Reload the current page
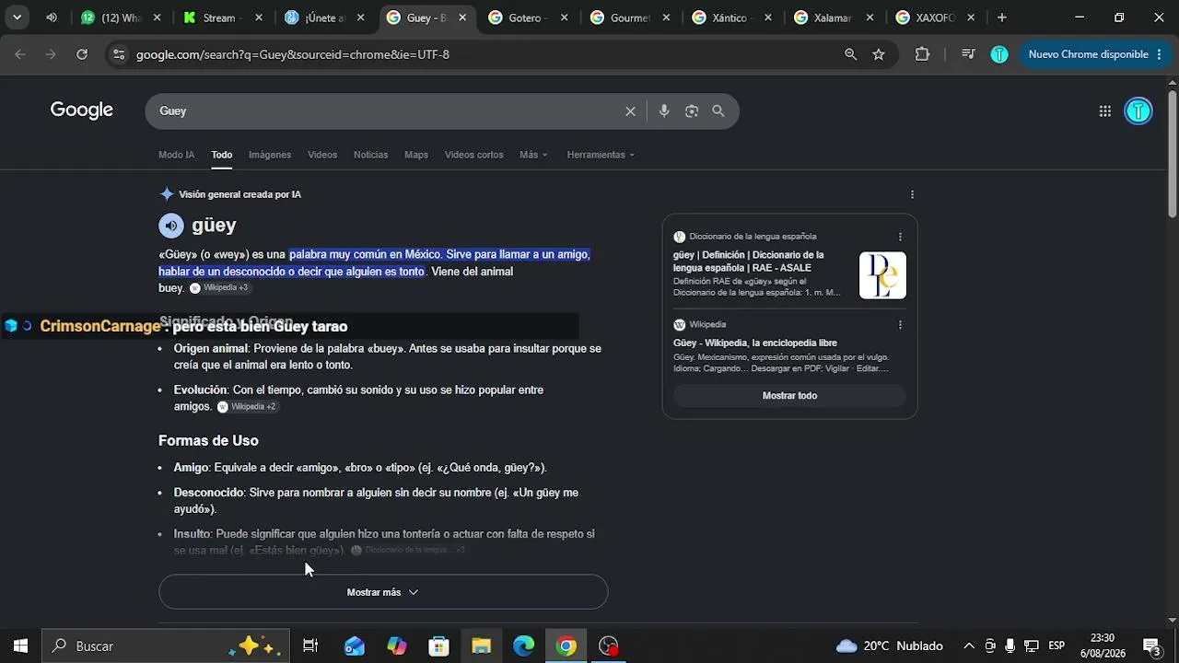The height and width of the screenshot is (663, 1179). 82,54
